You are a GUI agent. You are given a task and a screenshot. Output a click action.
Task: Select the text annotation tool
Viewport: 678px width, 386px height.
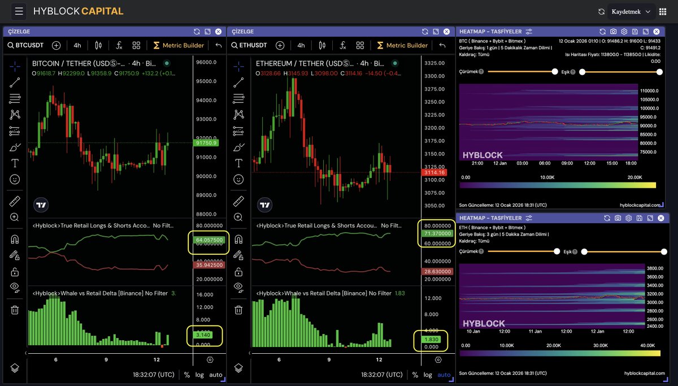tap(15, 163)
